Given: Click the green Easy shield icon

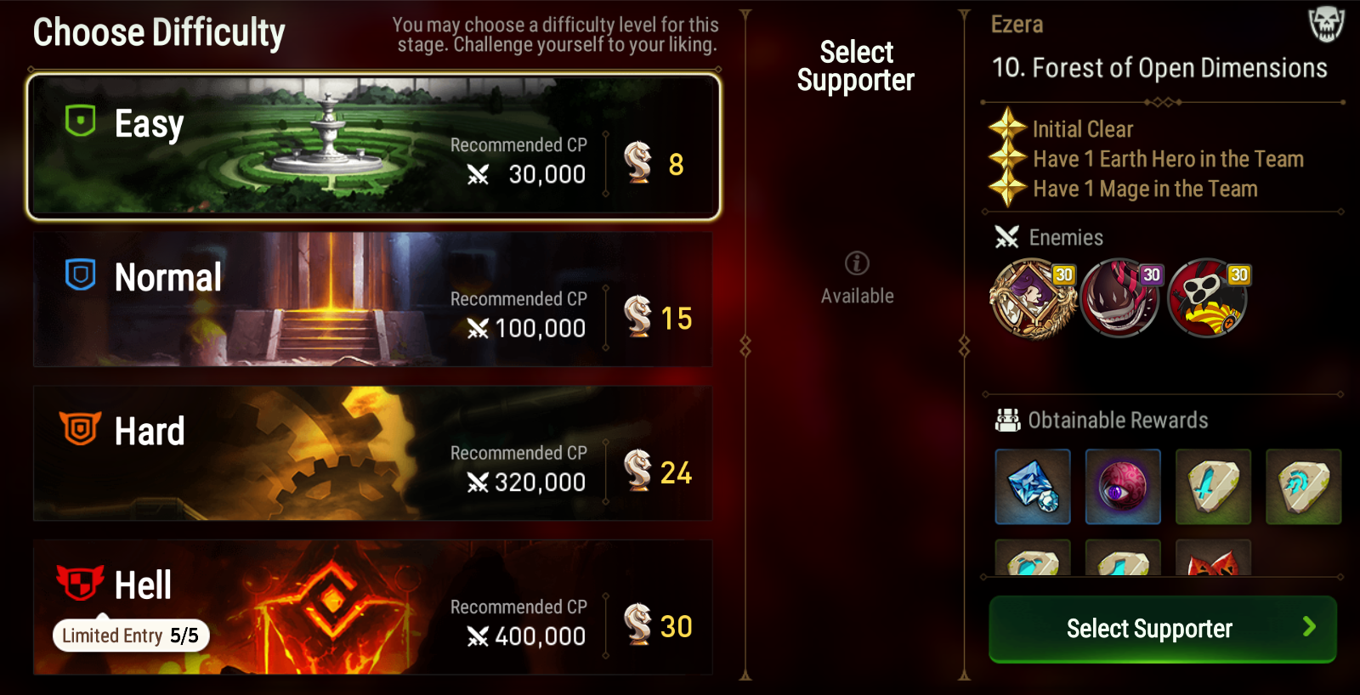Looking at the screenshot, I should [x=81, y=121].
